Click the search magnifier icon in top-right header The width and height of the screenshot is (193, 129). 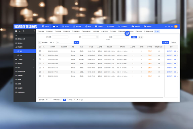(166, 26)
